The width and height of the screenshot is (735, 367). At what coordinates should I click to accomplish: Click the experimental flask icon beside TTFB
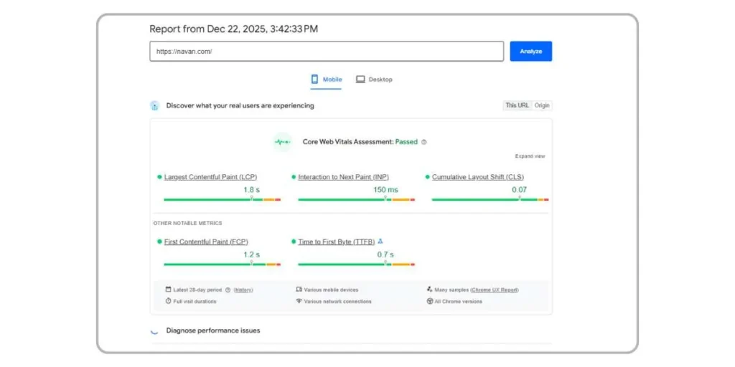tap(380, 242)
